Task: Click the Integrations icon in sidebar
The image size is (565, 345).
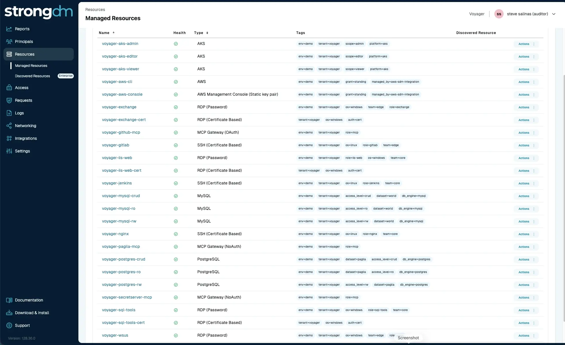Action: (9, 138)
